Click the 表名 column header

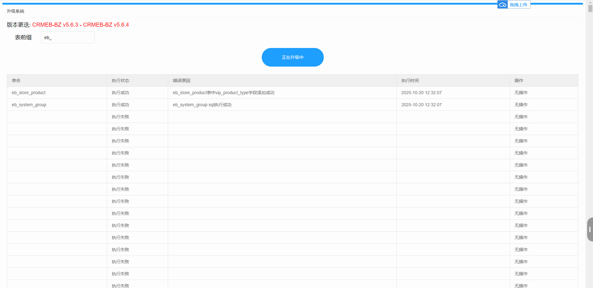(16, 81)
